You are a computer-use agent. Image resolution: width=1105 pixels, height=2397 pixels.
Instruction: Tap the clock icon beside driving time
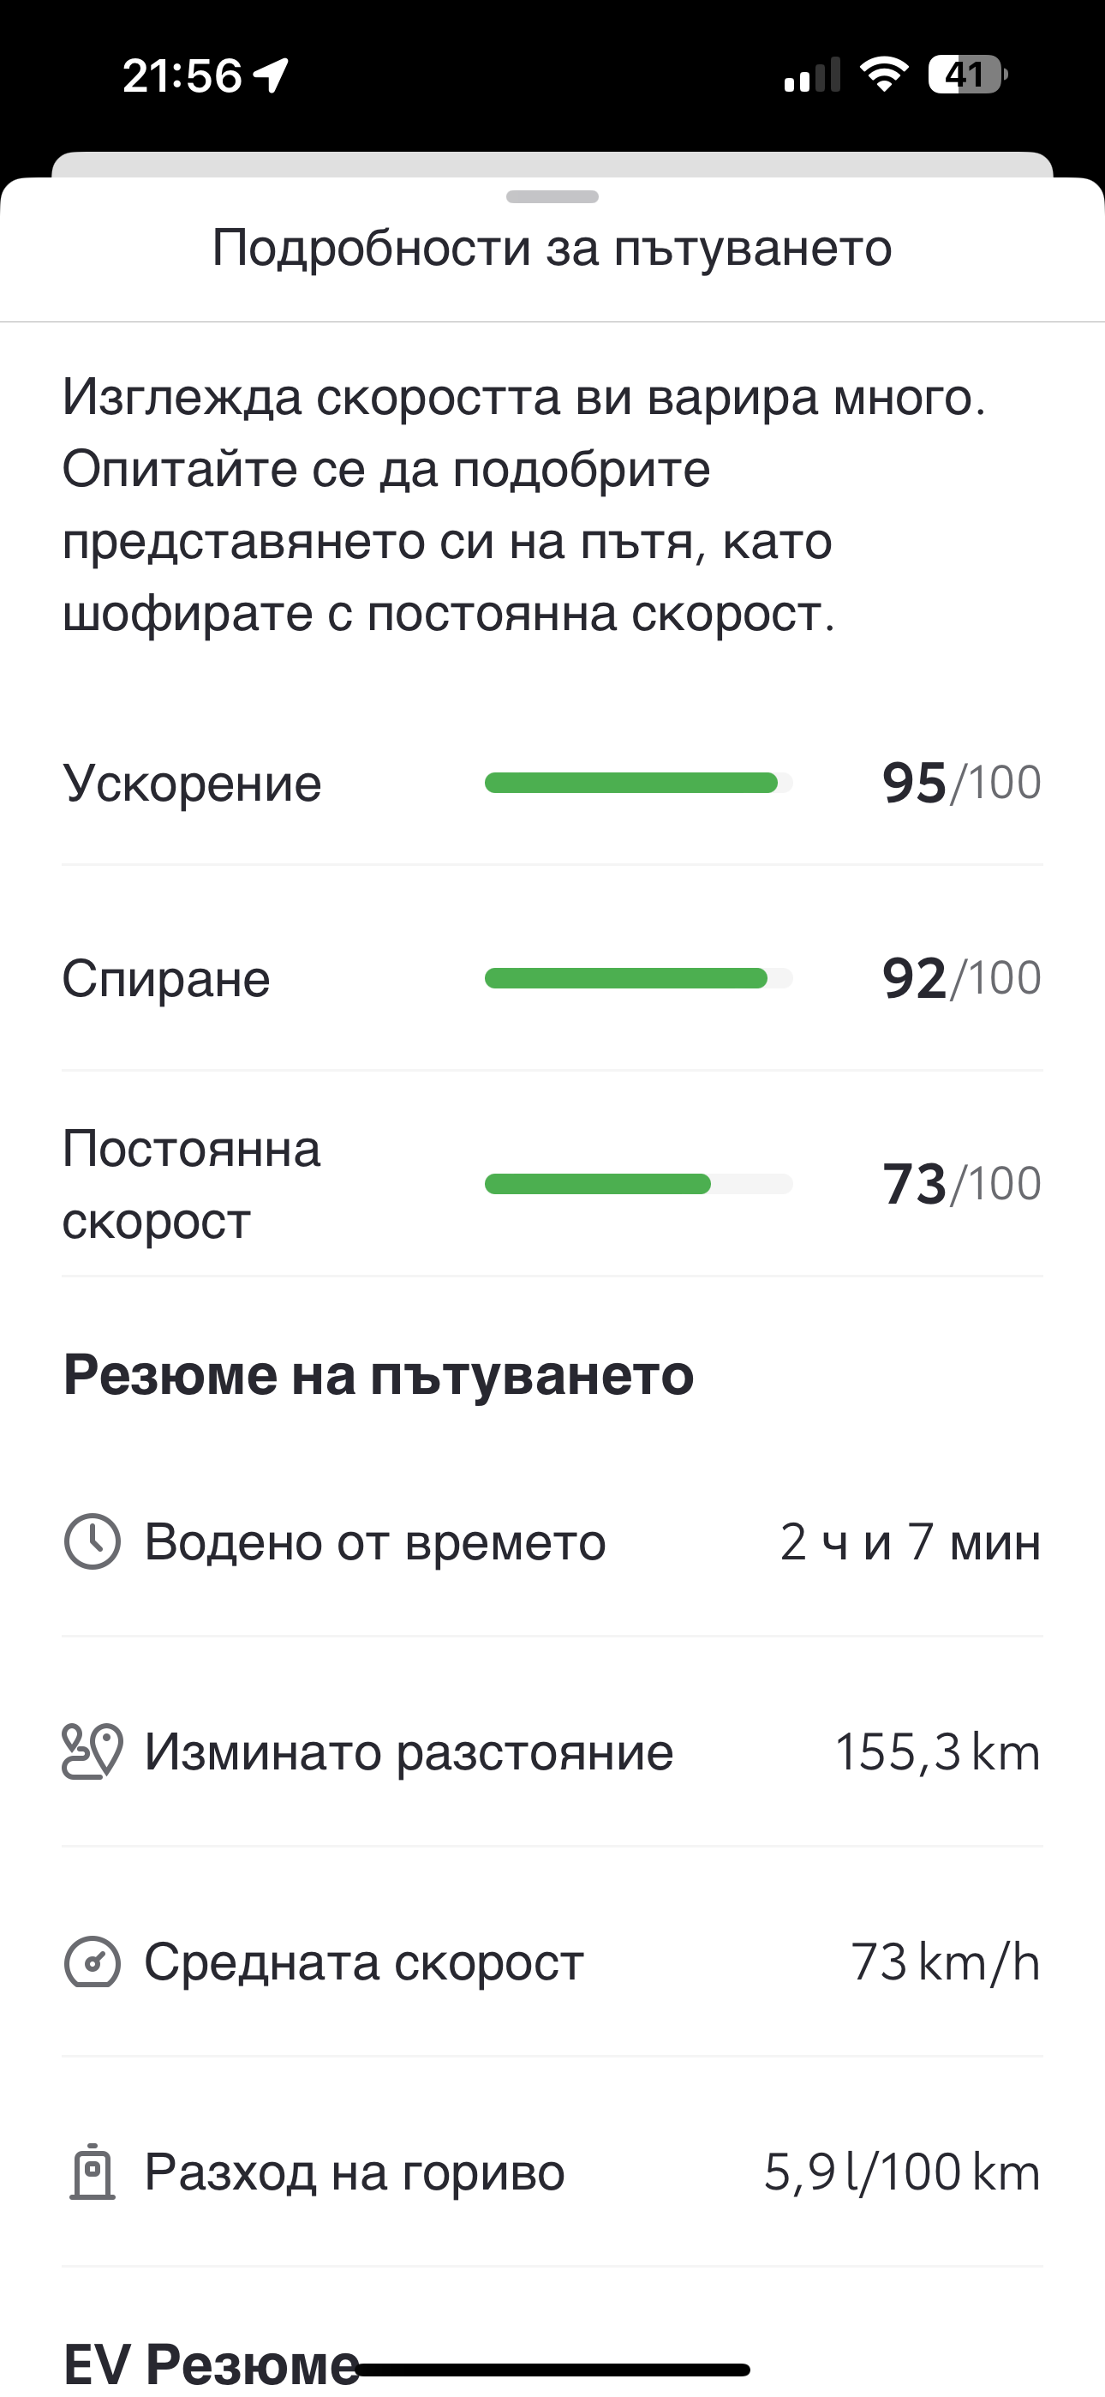[x=93, y=1542]
